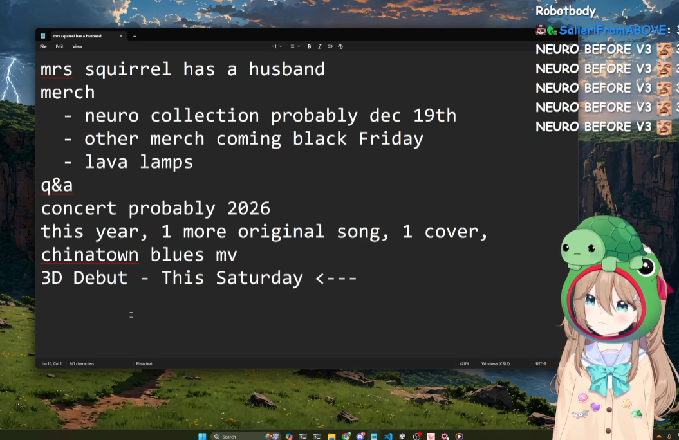679x440 pixels.
Task: Click the unsaved-changes dot on the tab
Action: pyautogui.click(x=121, y=36)
